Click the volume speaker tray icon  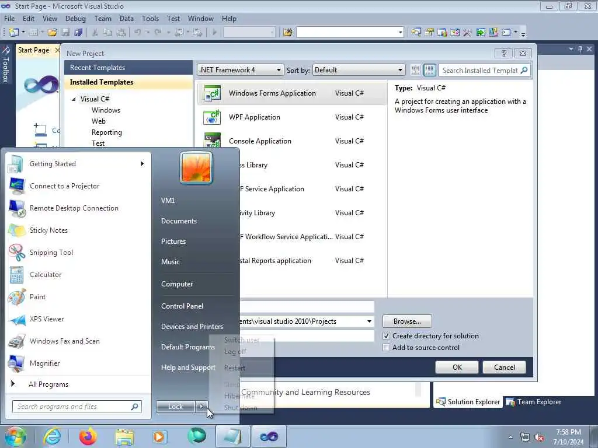click(539, 437)
